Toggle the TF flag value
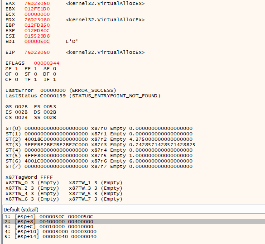 (x=35, y=80)
